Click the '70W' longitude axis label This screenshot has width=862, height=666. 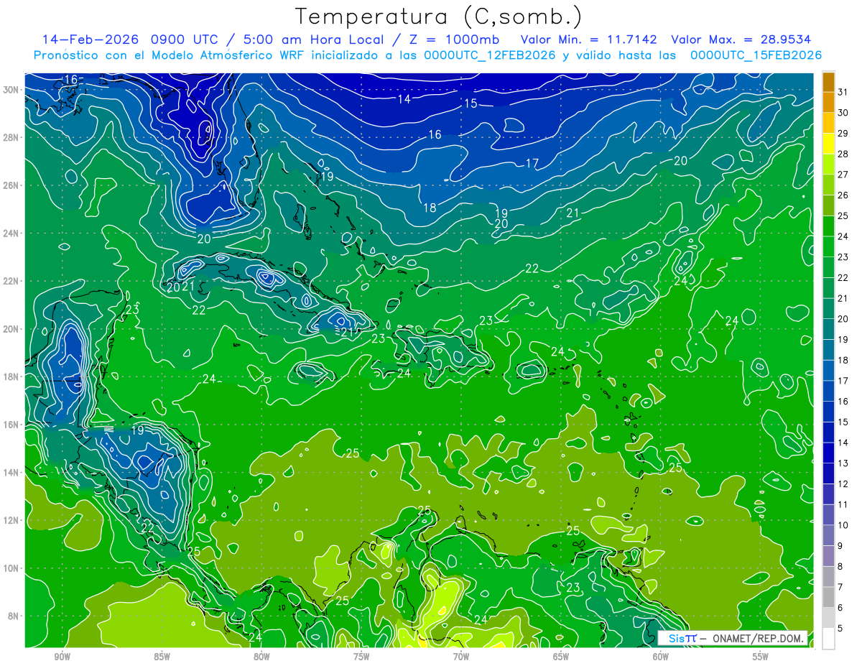point(461,657)
